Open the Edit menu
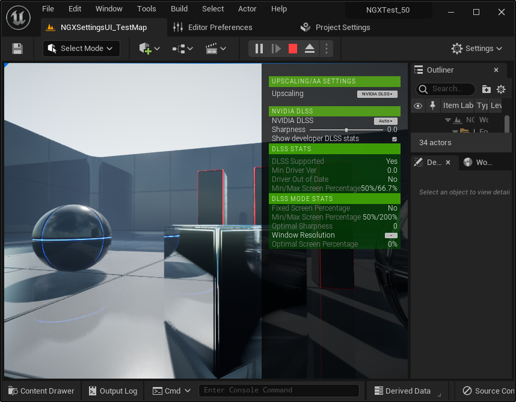Screen dimensions: 516x402 (75, 9)
